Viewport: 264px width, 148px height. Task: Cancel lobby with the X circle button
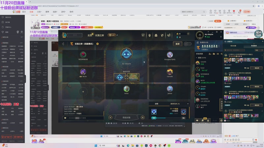point(110,117)
